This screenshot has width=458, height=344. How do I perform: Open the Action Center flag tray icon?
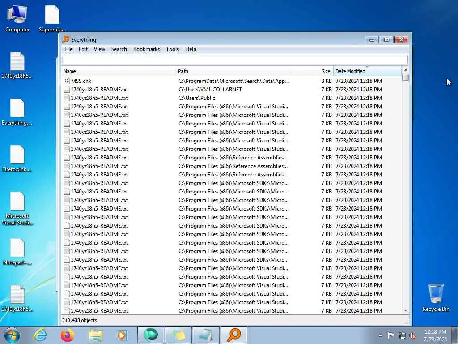point(390,335)
